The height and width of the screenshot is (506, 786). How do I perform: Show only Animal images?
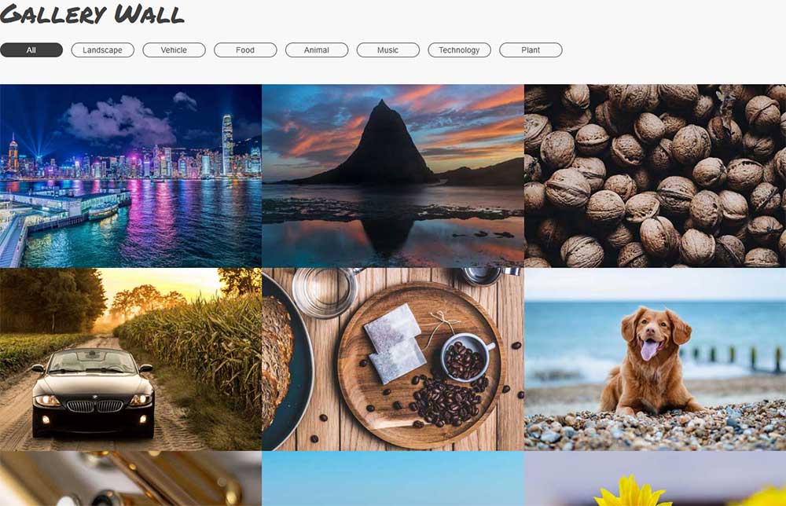(x=317, y=50)
